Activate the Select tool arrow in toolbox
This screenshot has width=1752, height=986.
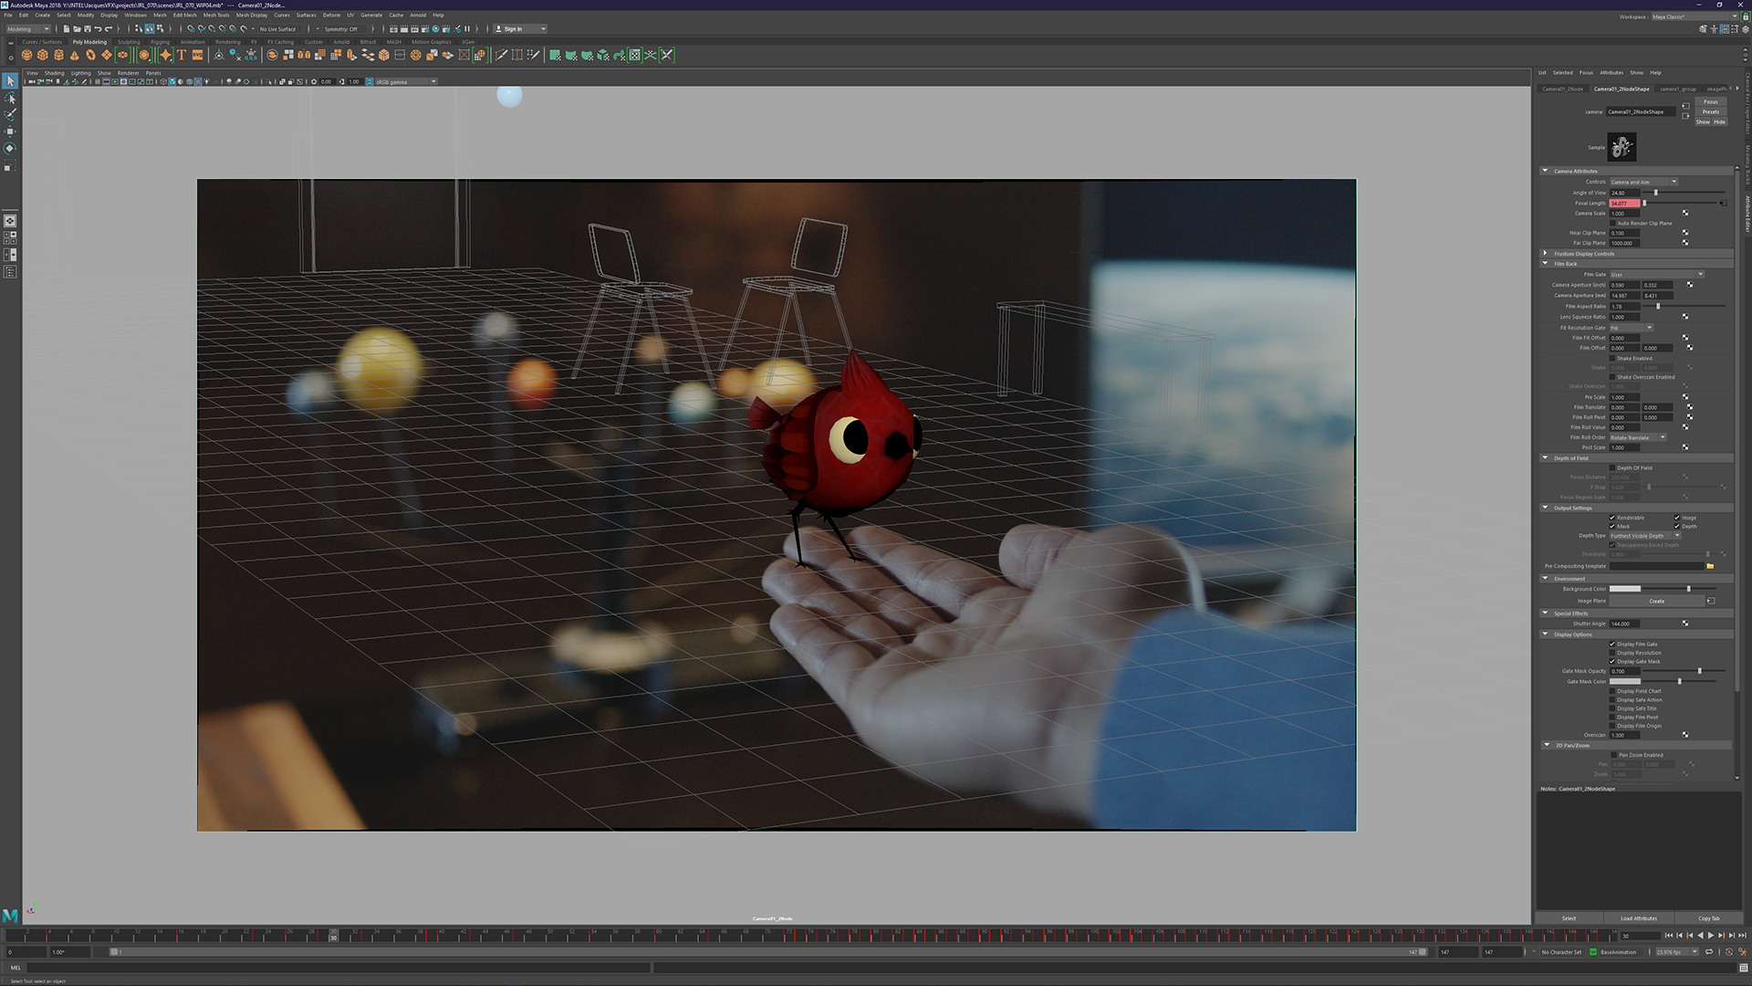coord(10,81)
